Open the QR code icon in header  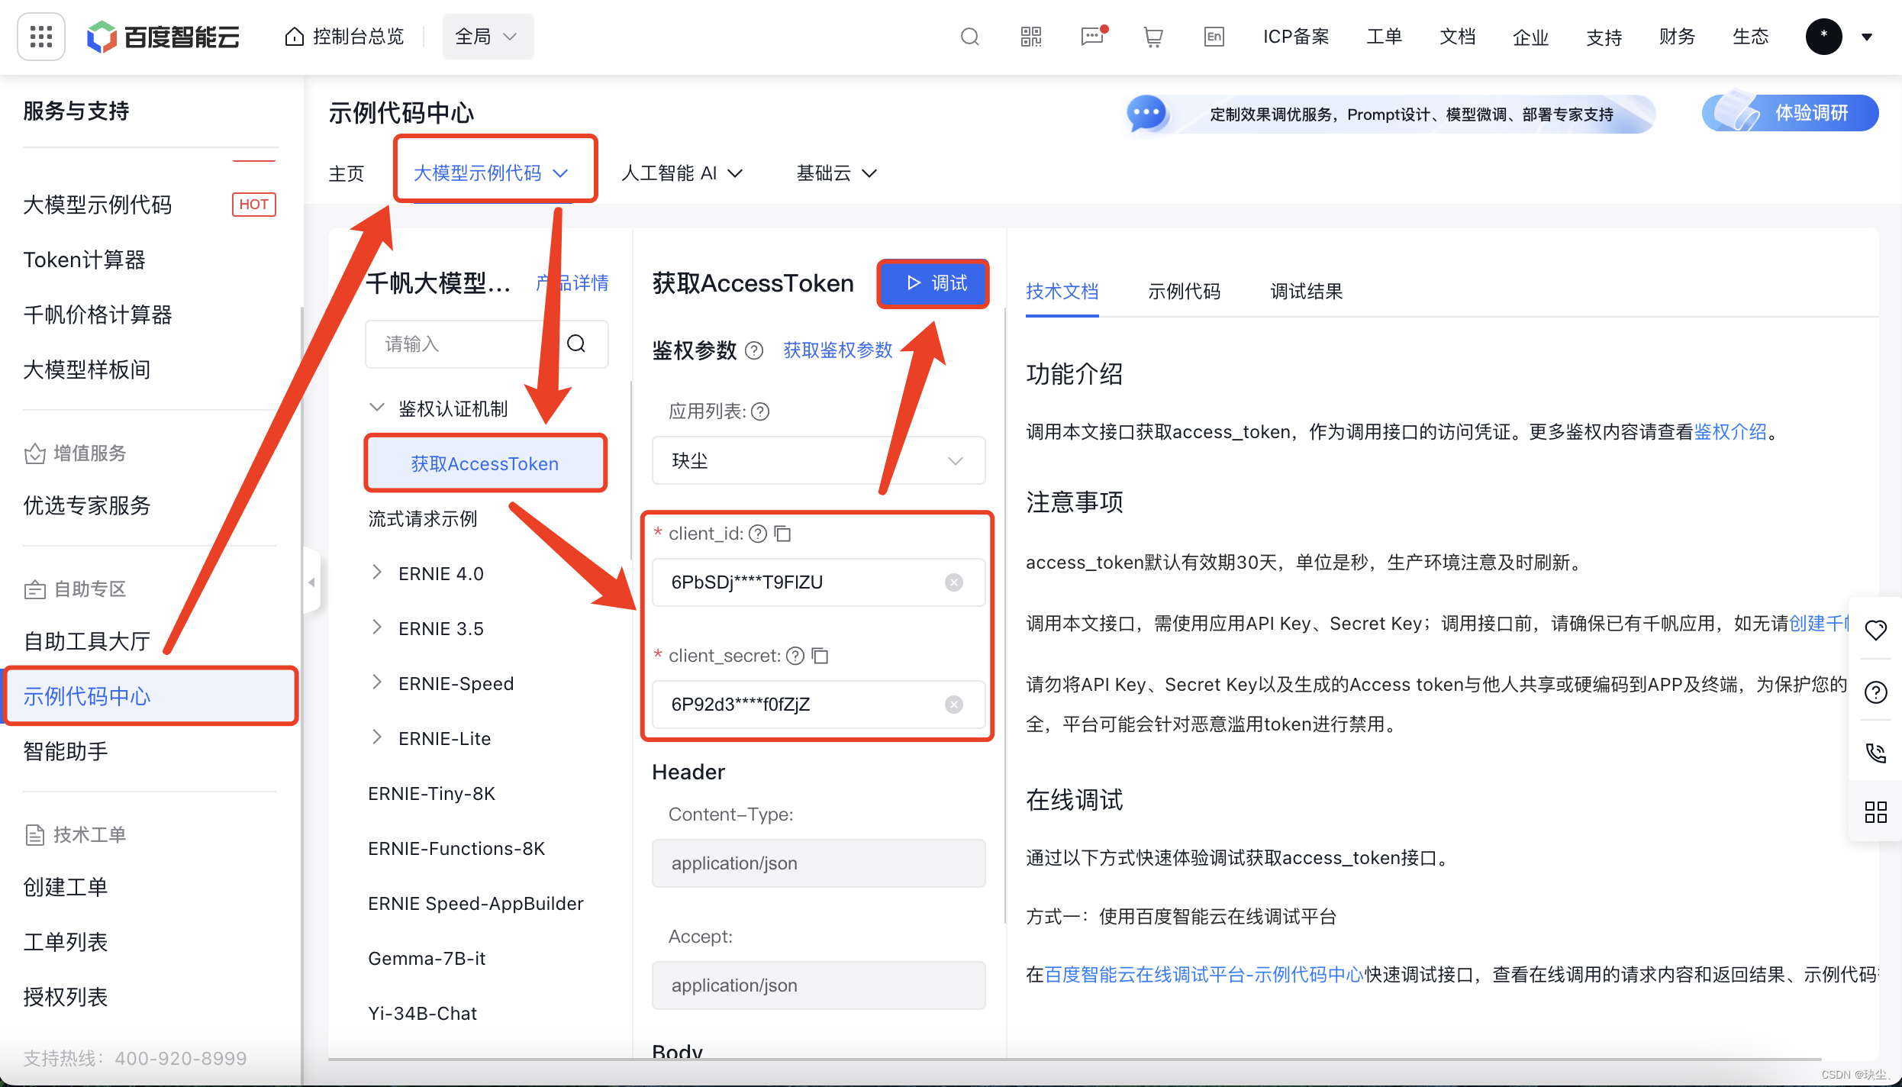tap(1030, 37)
